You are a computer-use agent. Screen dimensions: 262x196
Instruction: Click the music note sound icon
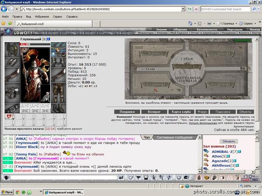point(169,178)
